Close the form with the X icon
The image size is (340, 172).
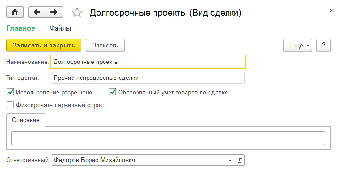pos(331,11)
